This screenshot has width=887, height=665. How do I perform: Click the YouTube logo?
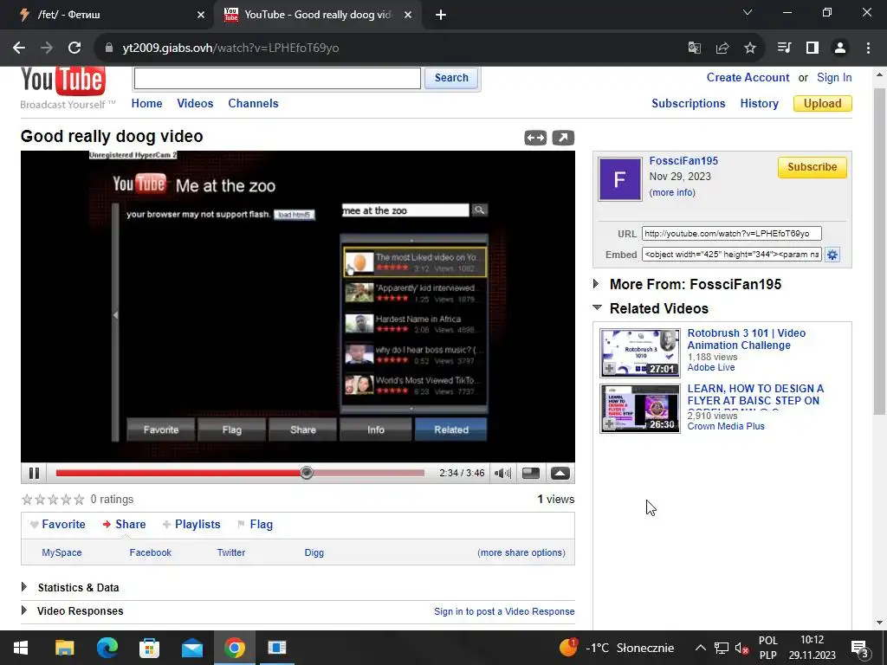pos(62,81)
